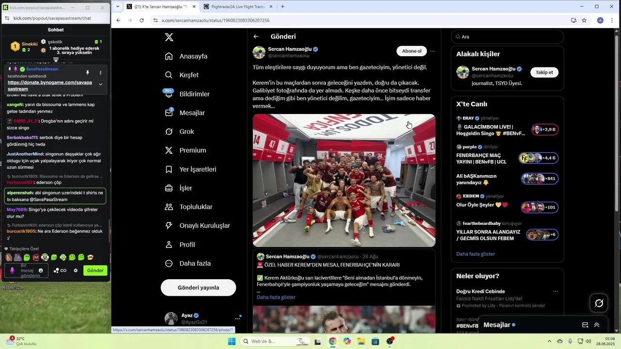Join GALACİMBOM LIVE space listener pill
621x349 pixels.
click(x=545, y=129)
